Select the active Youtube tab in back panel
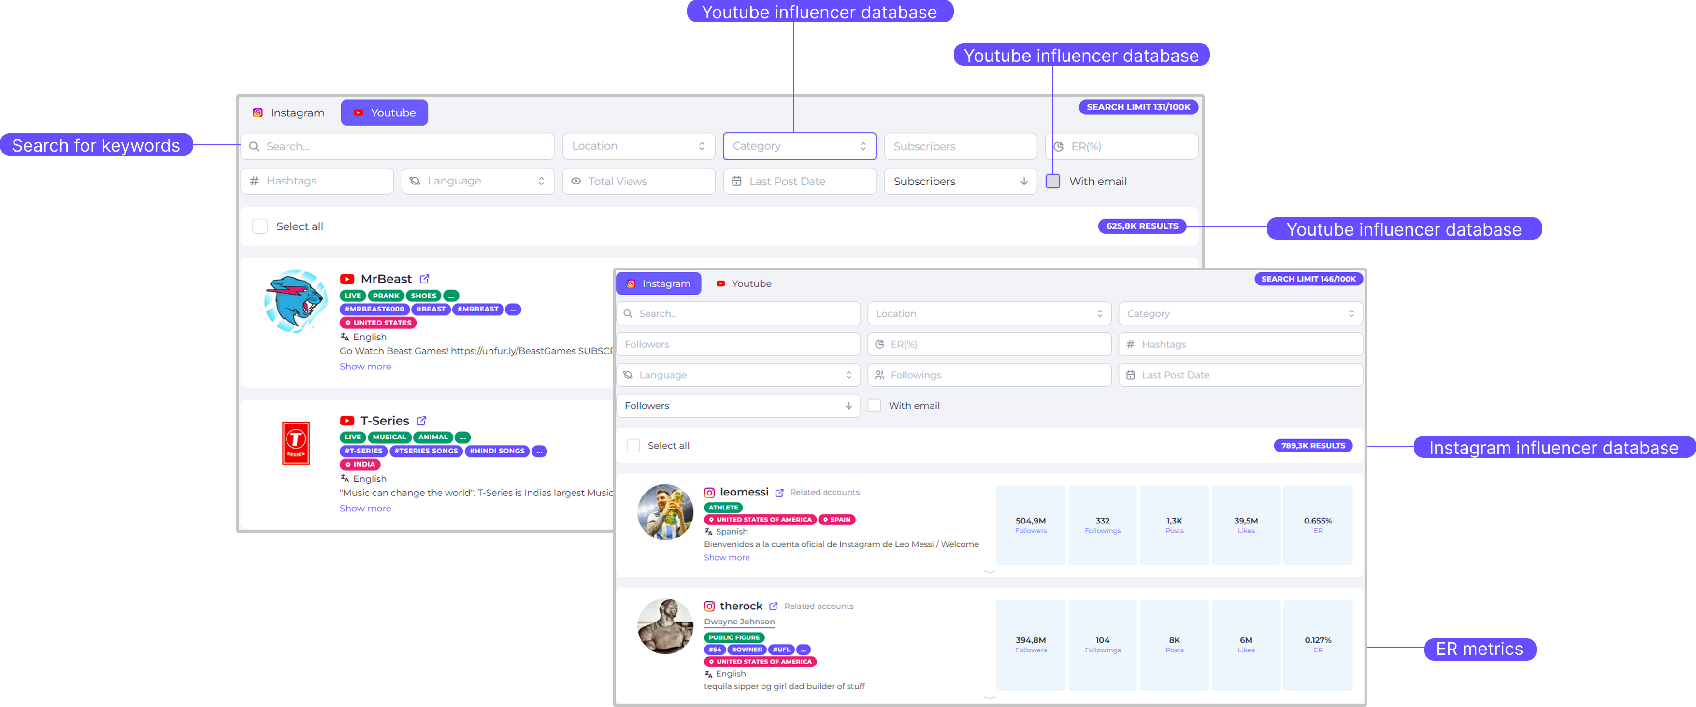This screenshot has height=707, width=1696. (x=385, y=113)
